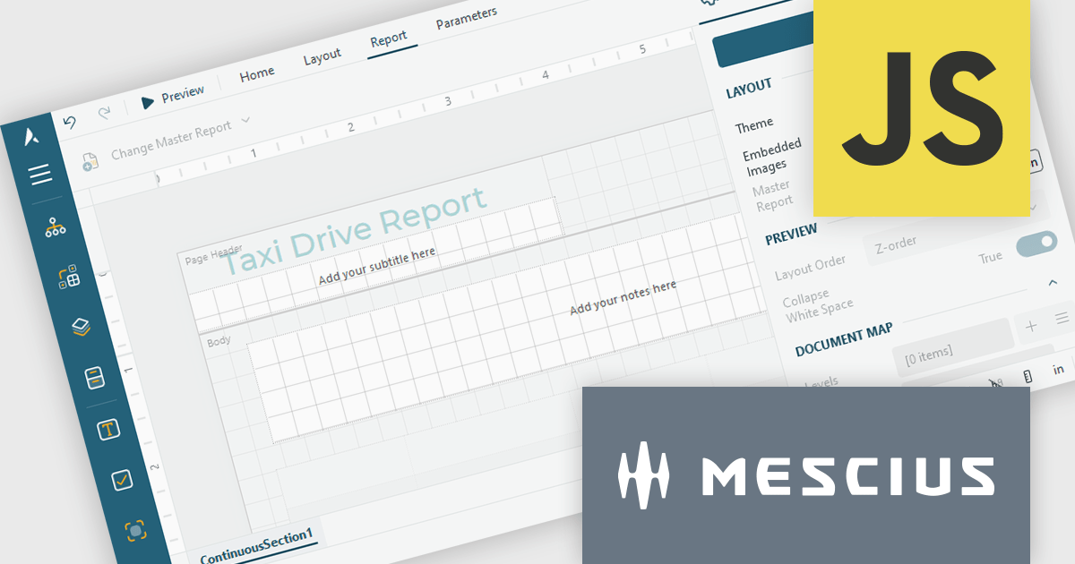Click the Body section label

point(219,341)
